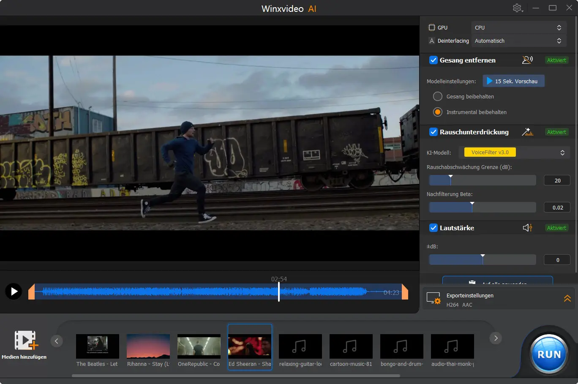The height and width of the screenshot is (384, 578).
Task: Select the Rihanna - Stay thumbnail
Action: (148, 347)
